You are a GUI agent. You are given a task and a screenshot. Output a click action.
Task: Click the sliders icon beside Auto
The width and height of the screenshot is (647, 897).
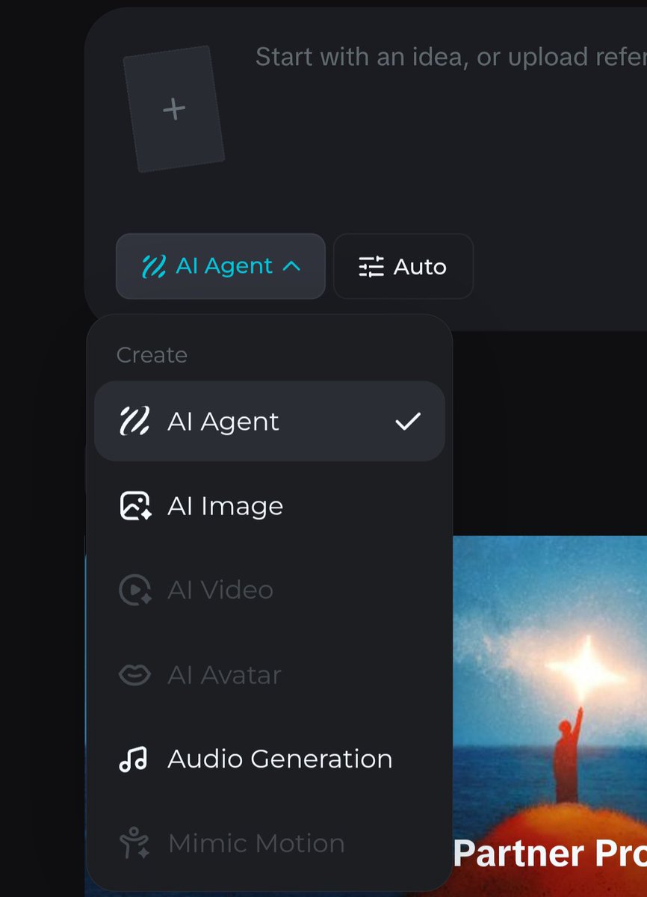click(371, 267)
